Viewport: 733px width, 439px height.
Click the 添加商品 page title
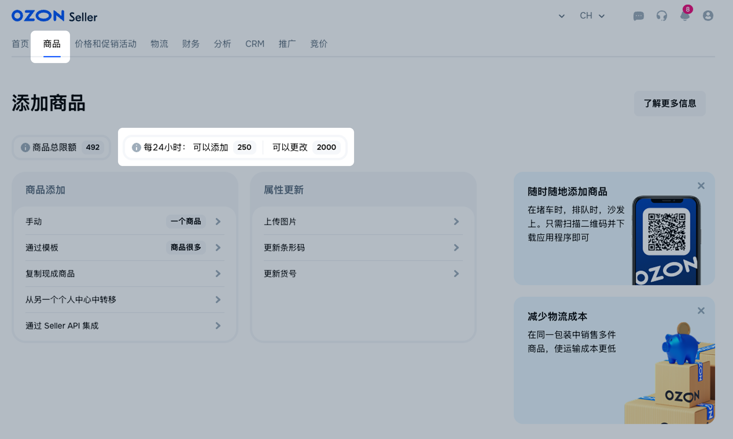coord(49,103)
